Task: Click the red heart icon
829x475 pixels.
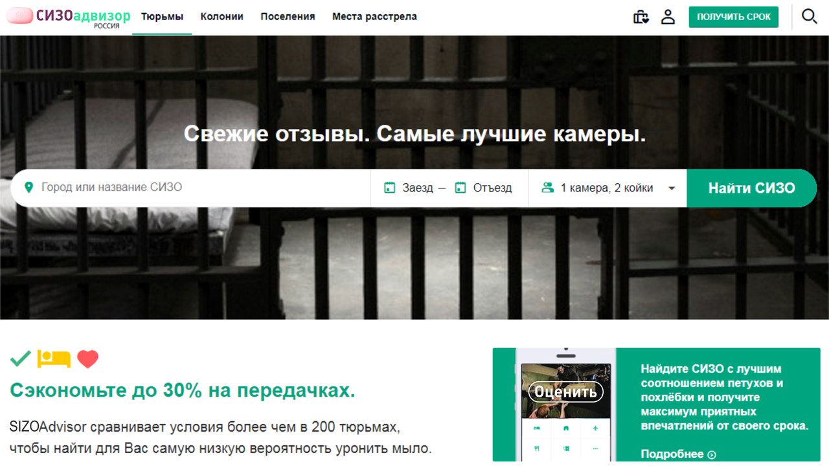Action: pyautogui.click(x=87, y=359)
